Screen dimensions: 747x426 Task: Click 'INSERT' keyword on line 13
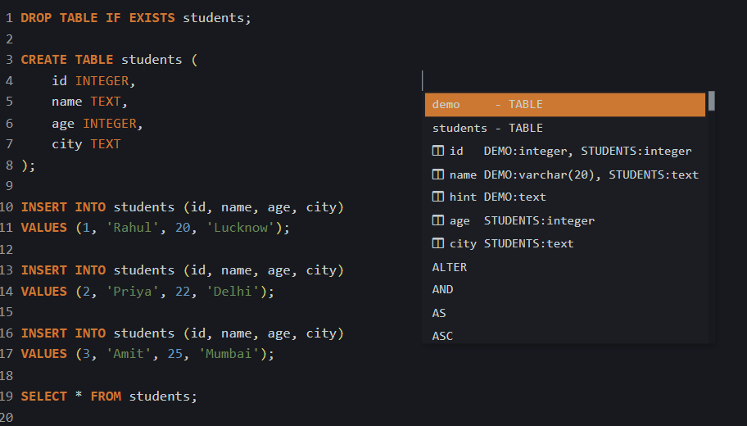tap(44, 270)
